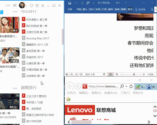Switch to Word's 引用 tab

pos(104,9)
